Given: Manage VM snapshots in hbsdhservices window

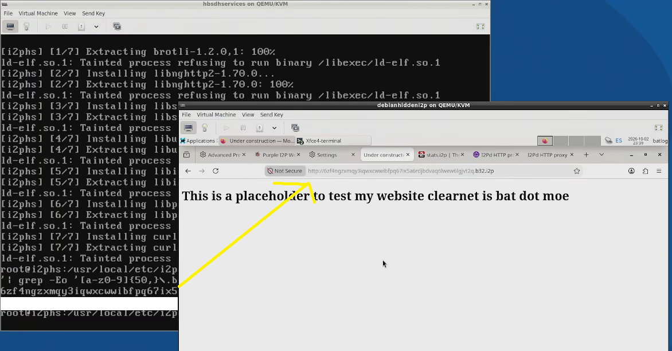Looking at the screenshot, I should click(117, 26).
